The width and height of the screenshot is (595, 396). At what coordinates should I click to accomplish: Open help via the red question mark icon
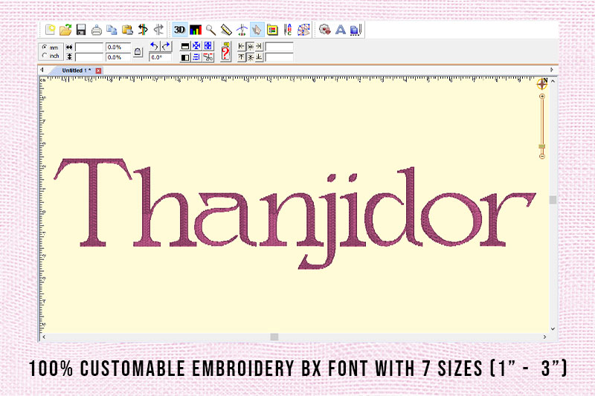(226, 51)
